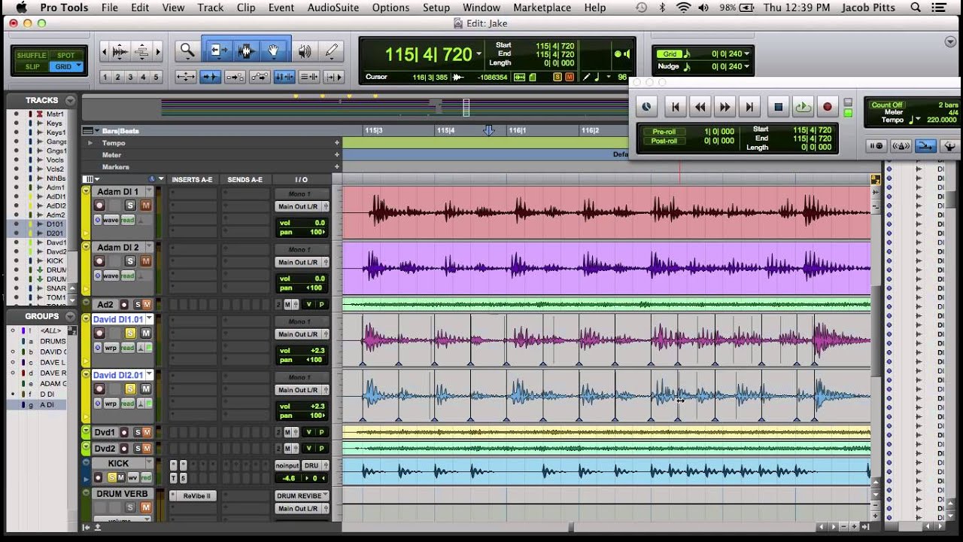Image resolution: width=963 pixels, height=542 pixels.
Task: Toggle Pre-roll in transport window
Action: (664, 132)
